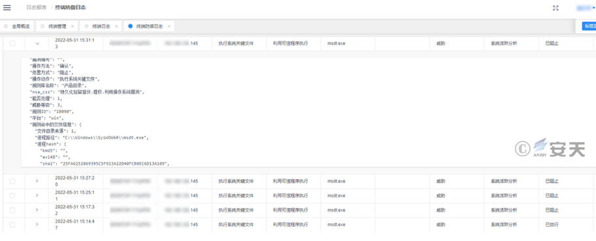Close the 终端防御日志 tab
596x241 pixels.
point(169,26)
